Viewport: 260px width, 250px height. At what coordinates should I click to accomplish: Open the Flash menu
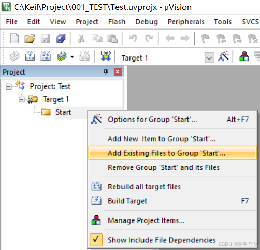[x=117, y=22]
